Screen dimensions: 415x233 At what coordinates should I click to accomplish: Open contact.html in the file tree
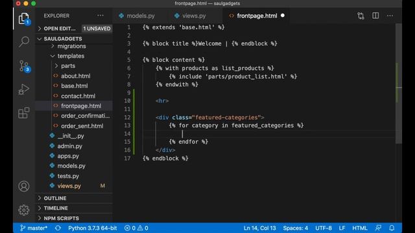click(x=78, y=96)
